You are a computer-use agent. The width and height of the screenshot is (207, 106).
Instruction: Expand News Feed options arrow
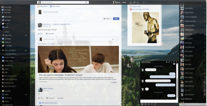pos(27,17)
